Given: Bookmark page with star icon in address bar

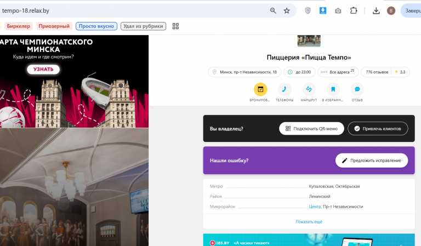Looking at the screenshot, I should click(x=287, y=11).
